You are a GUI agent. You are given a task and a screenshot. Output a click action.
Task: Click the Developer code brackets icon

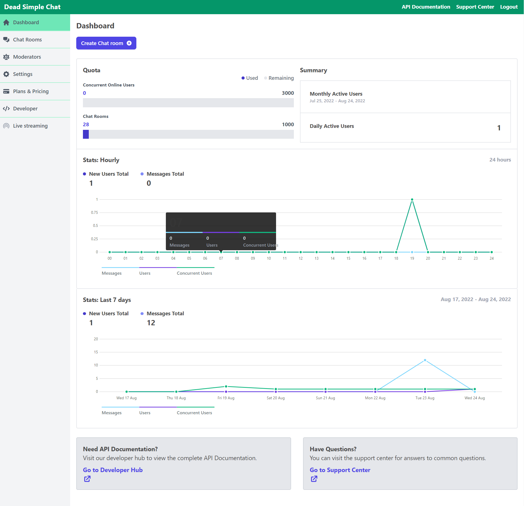click(x=6, y=109)
